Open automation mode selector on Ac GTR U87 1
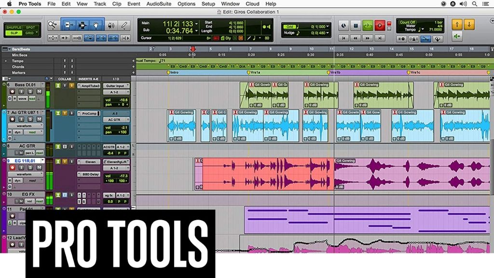 click(x=33, y=132)
